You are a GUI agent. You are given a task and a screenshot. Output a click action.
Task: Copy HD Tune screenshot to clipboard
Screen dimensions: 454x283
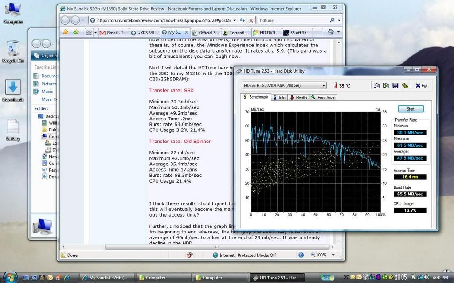(386, 85)
